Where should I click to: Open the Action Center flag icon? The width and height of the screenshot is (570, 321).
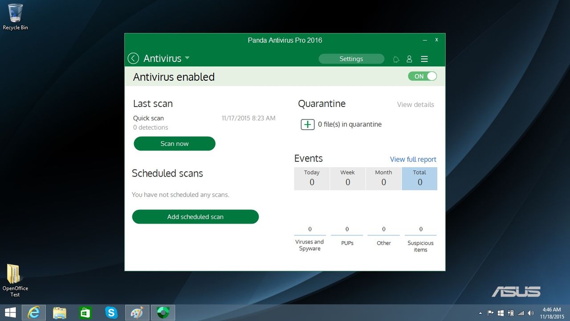click(491, 313)
